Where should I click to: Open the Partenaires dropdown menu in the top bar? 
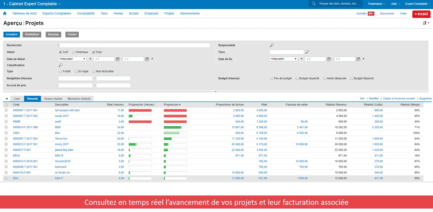(x=376, y=4)
